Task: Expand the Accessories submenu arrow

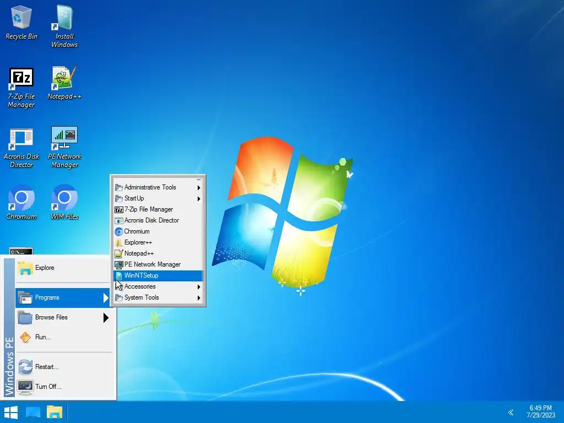Action: point(199,286)
